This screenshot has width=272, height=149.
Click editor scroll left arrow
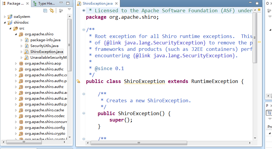[88, 143]
